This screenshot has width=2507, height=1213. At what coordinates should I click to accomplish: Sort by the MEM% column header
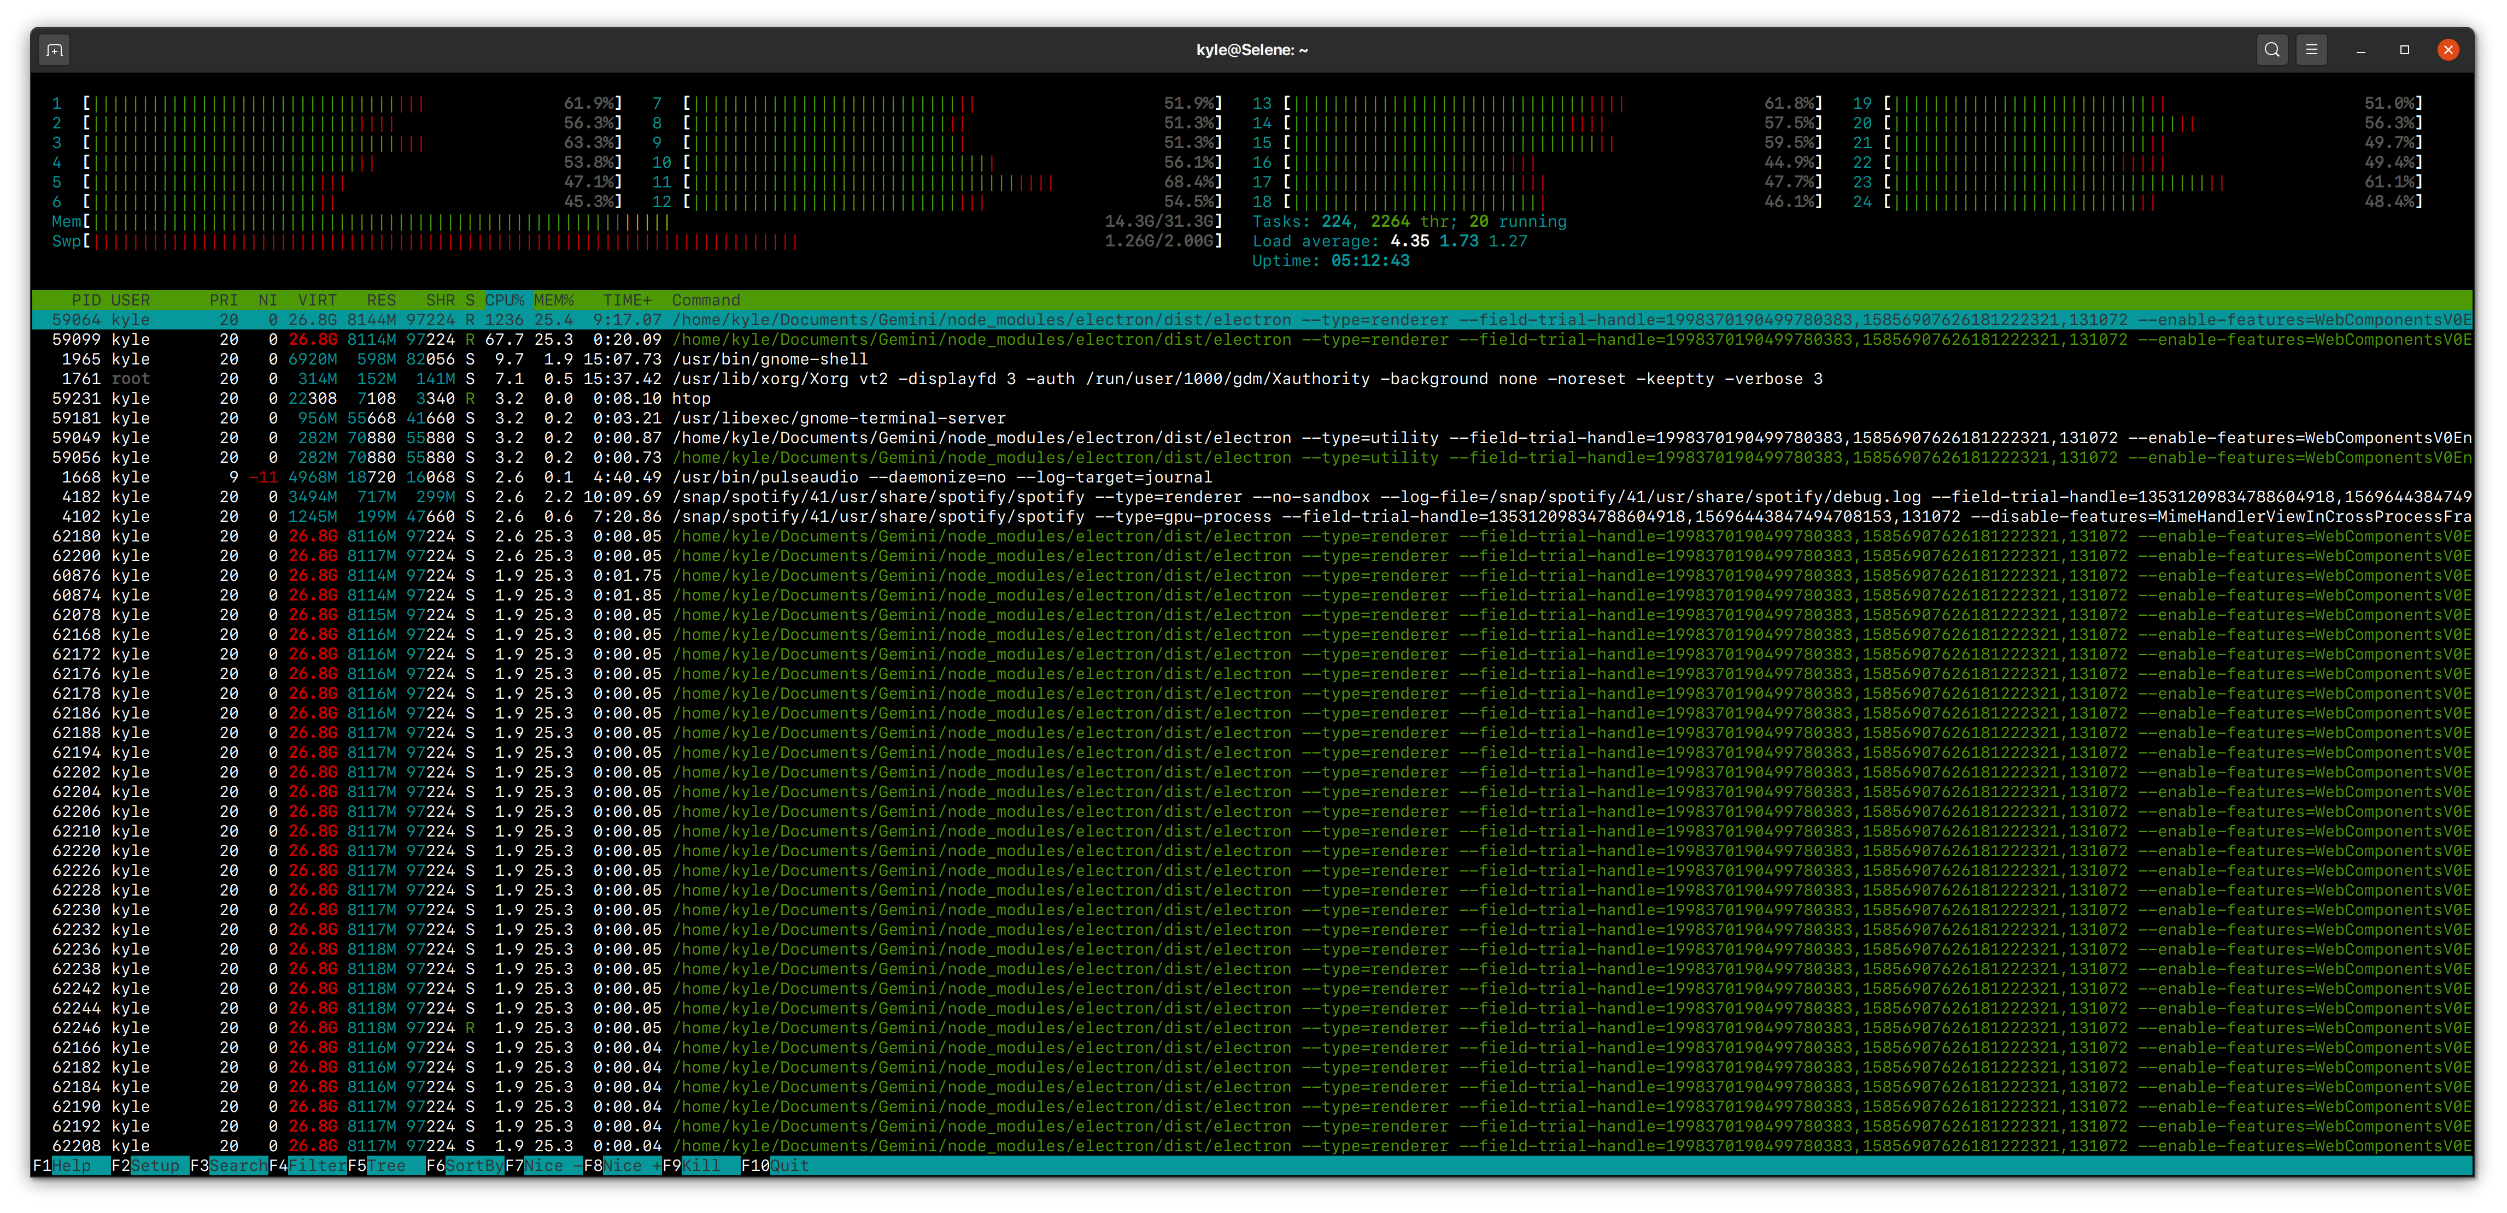554,301
